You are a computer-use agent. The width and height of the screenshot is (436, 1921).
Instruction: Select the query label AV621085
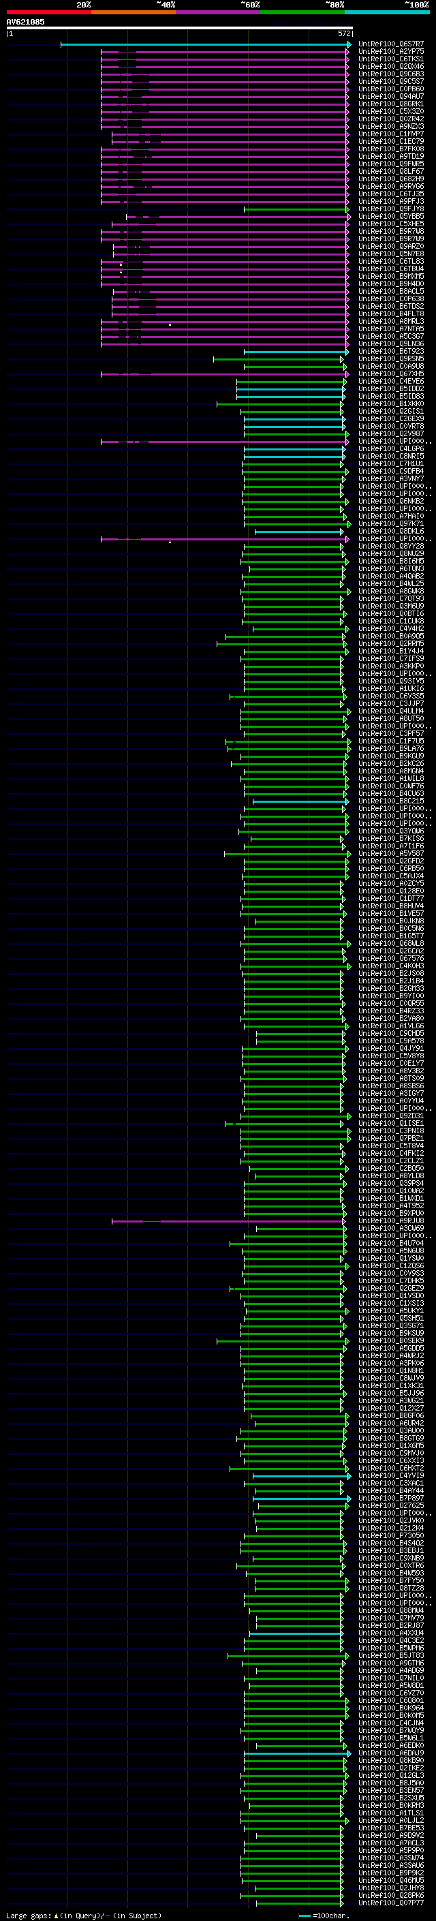click(25, 22)
